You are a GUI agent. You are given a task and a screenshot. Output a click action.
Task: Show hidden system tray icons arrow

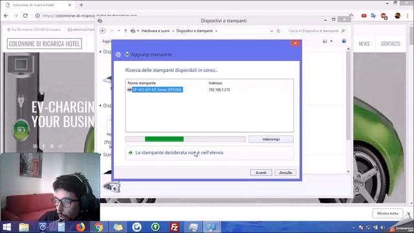point(354,227)
